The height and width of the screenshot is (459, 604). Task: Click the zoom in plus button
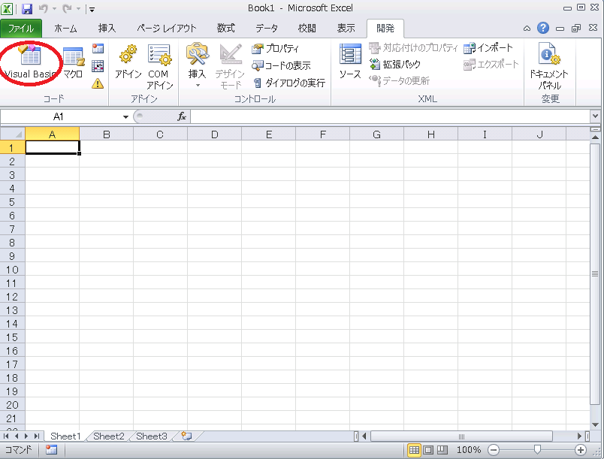(x=581, y=450)
